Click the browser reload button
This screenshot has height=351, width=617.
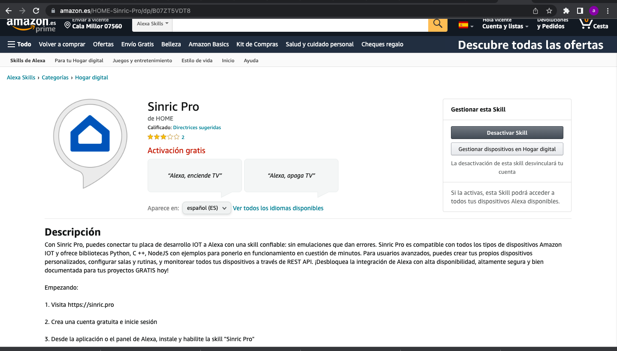(x=36, y=11)
